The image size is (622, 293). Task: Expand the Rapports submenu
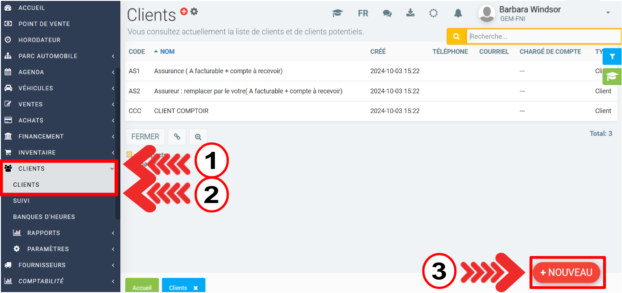coord(43,233)
